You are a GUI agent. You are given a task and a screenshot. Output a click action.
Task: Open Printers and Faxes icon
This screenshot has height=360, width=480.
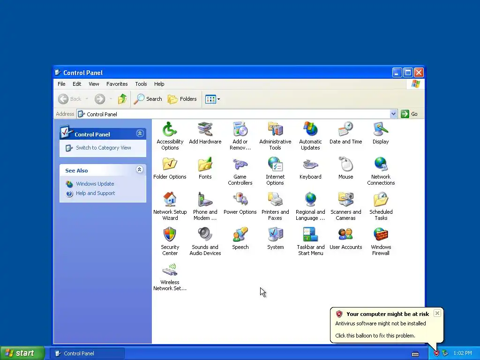[275, 200]
